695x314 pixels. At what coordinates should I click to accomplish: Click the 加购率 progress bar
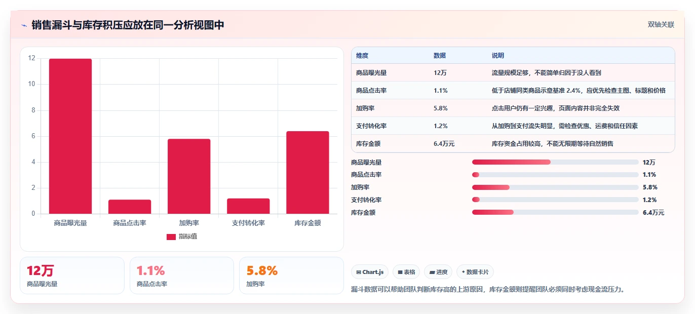pyautogui.click(x=555, y=187)
